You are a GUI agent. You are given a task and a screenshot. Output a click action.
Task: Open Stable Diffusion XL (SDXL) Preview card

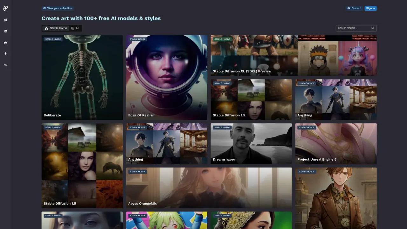tap(293, 56)
